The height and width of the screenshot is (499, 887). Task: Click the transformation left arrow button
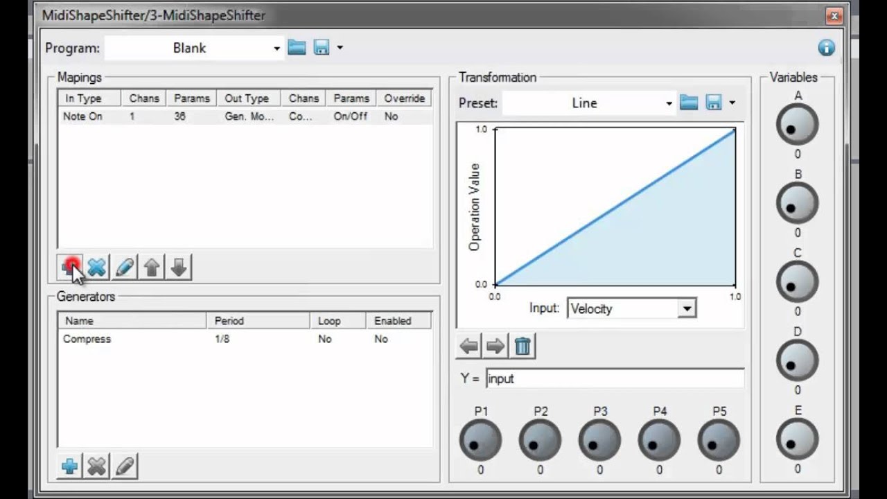click(469, 346)
